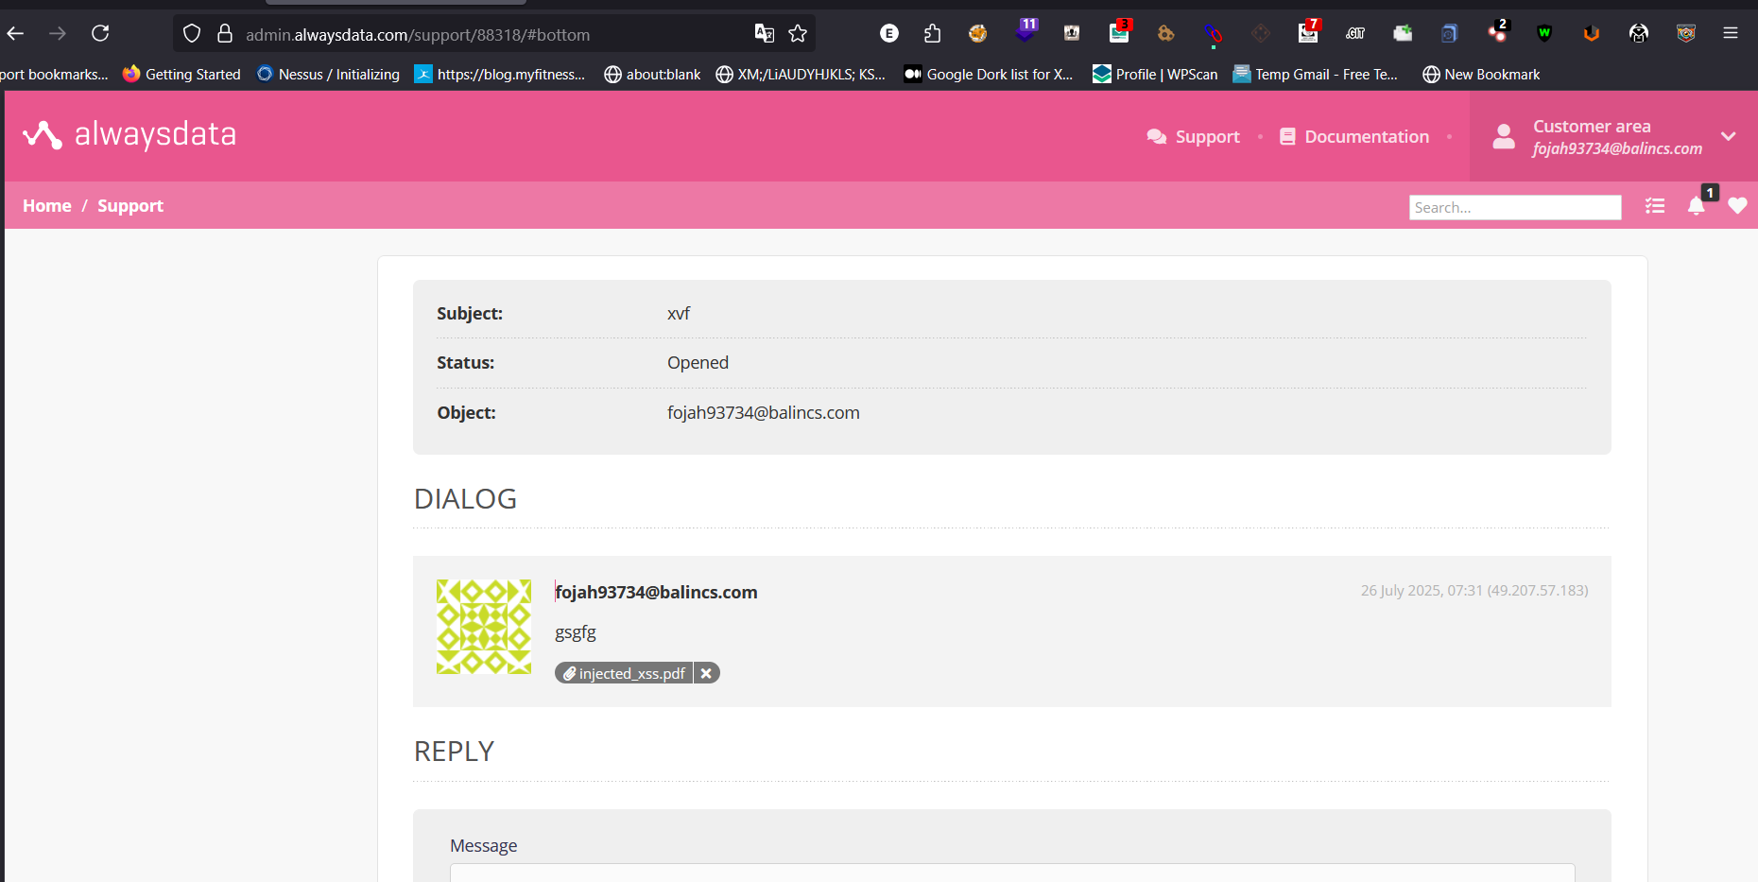Image resolution: width=1758 pixels, height=882 pixels.
Task: Expand the Customer area dropdown chevron
Action: 1728,136
